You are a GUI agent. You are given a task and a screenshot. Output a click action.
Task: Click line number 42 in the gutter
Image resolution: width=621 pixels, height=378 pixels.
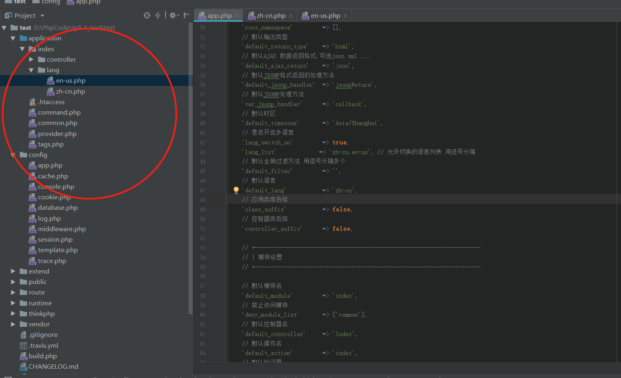(x=202, y=142)
